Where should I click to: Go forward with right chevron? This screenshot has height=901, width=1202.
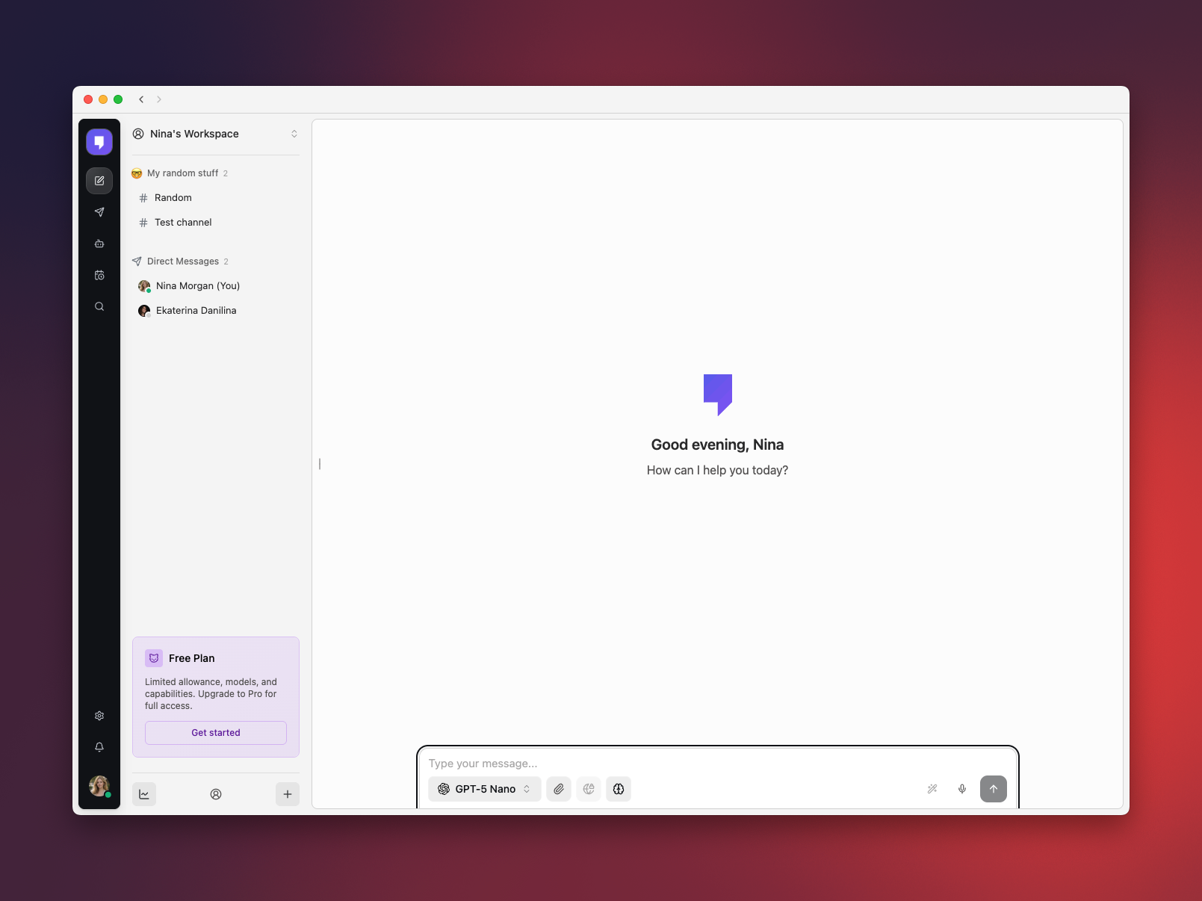[159, 99]
